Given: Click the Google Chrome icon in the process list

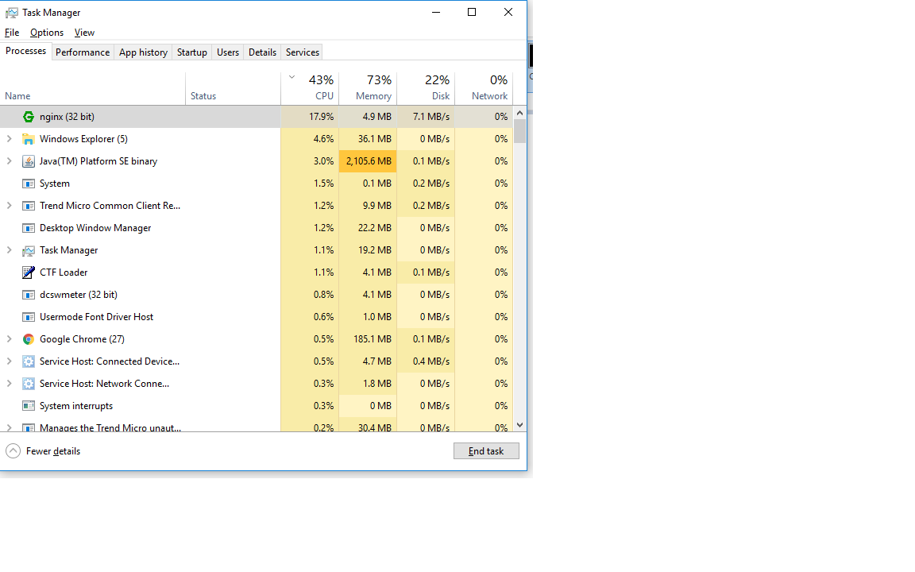Looking at the screenshot, I should [x=29, y=338].
